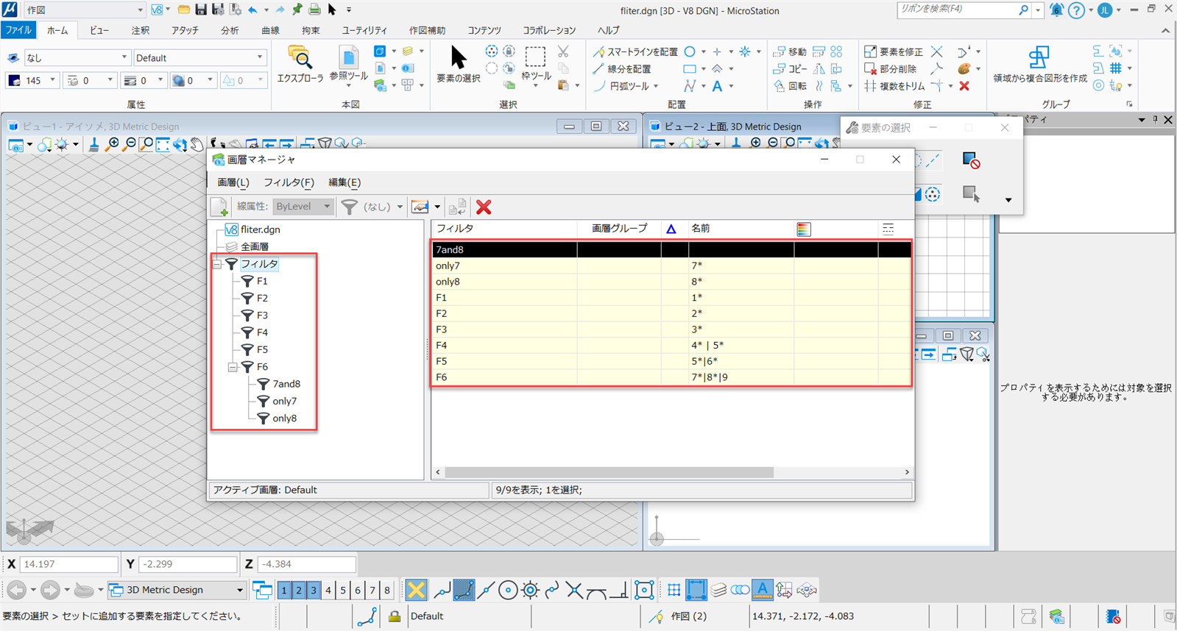Click the Place Text (A) tool in ribbon
1177x631 pixels.
[717, 86]
